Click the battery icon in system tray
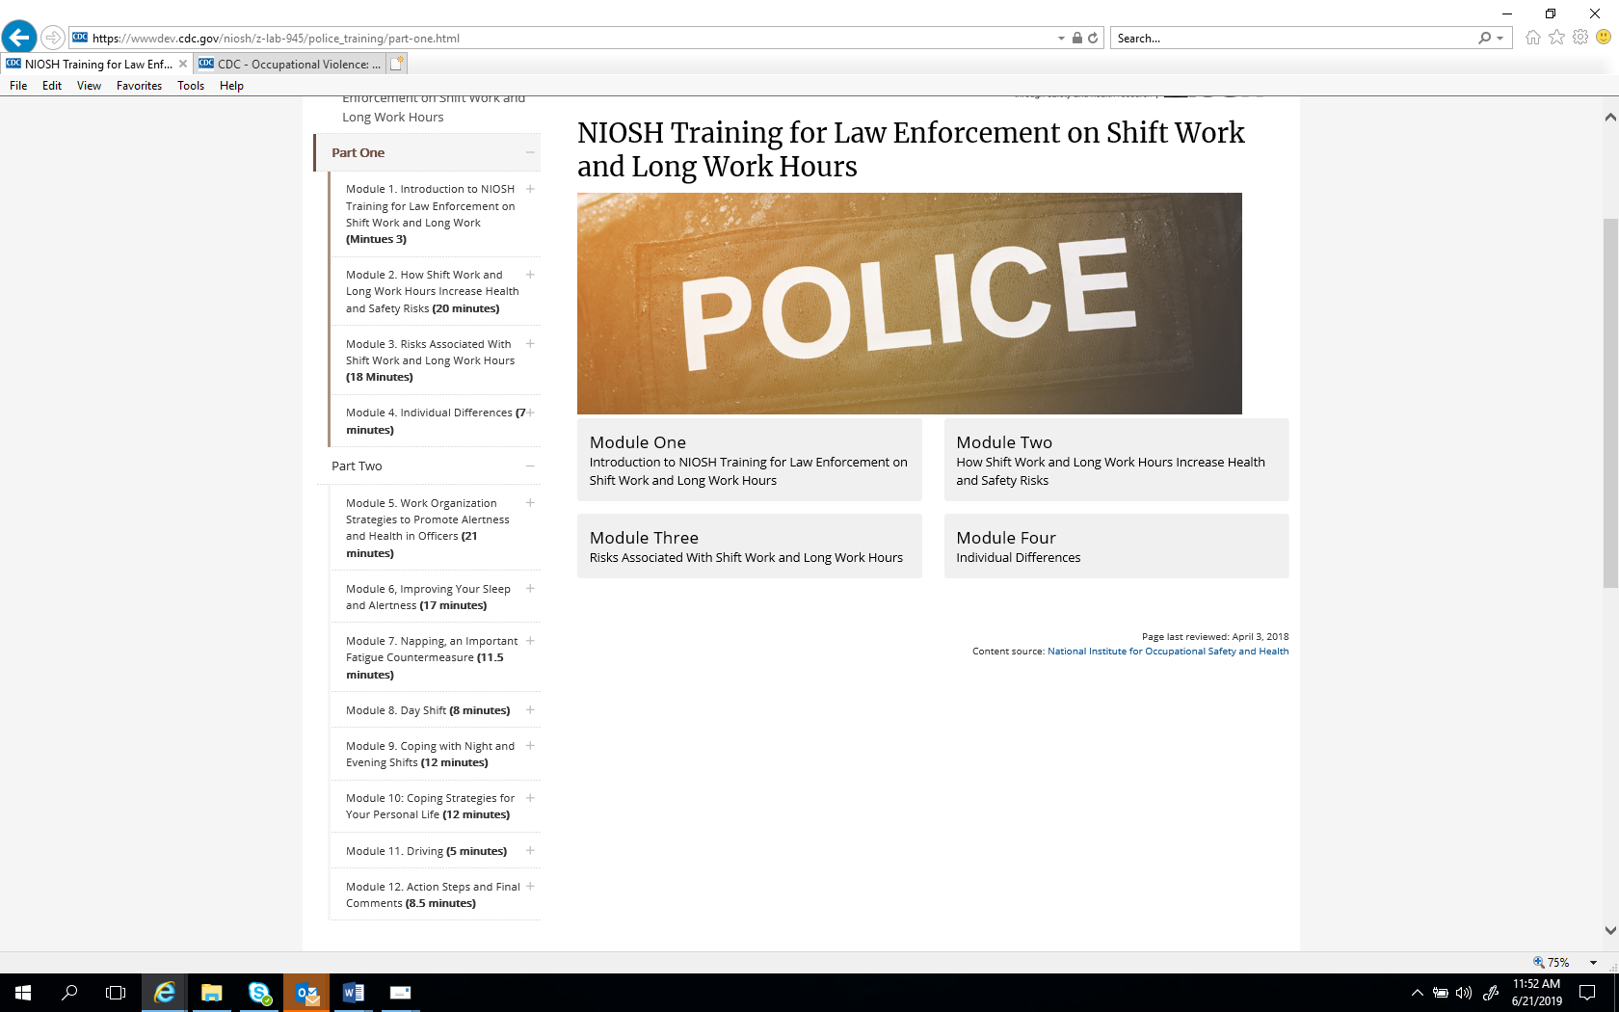 (1441, 993)
